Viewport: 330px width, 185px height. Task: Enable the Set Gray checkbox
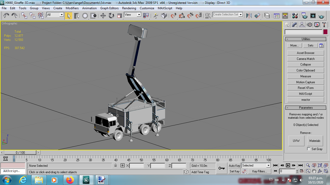pos(309,149)
